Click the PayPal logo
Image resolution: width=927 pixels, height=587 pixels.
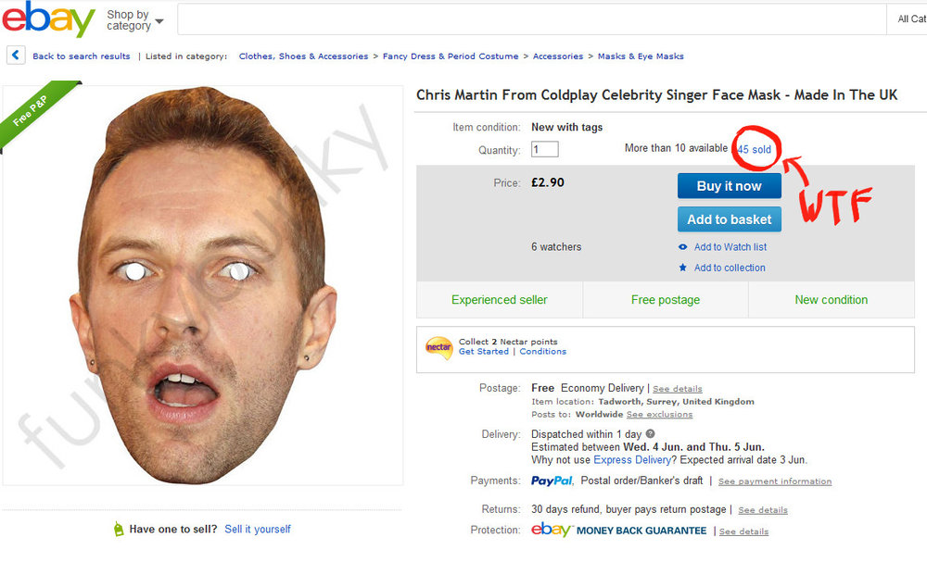pos(552,481)
